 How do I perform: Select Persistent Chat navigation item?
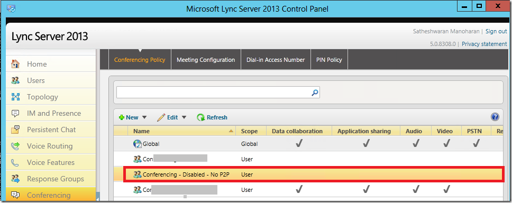(51, 130)
